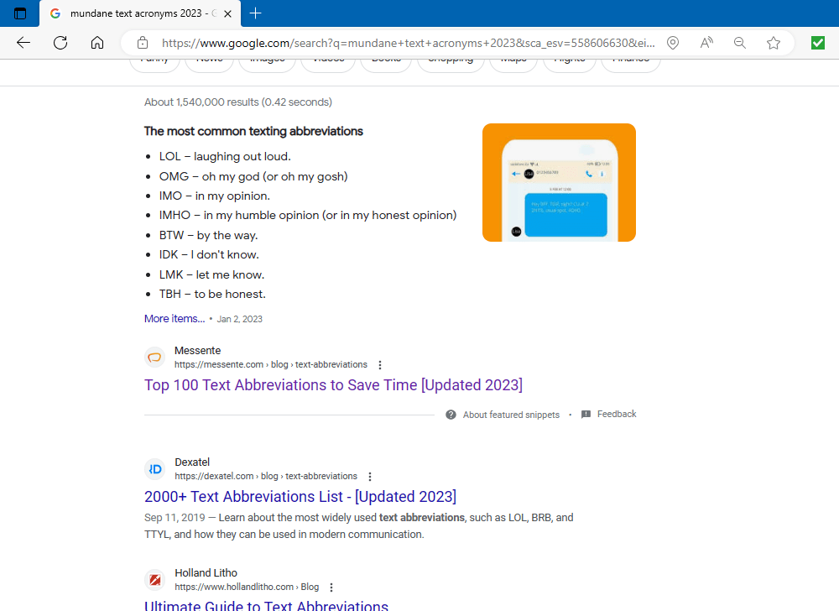This screenshot has height=611, width=839.
Task: Click the green checkmark extension icon
Action: tap(818, 43)
